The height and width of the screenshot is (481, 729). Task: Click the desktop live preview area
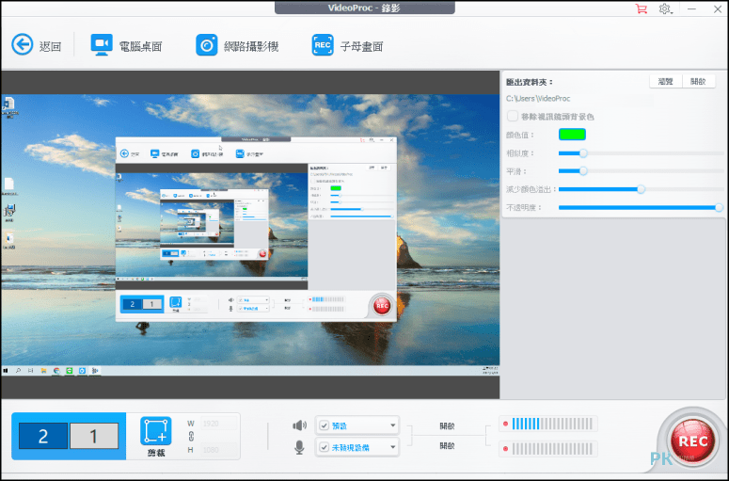(x=250, y=235)
